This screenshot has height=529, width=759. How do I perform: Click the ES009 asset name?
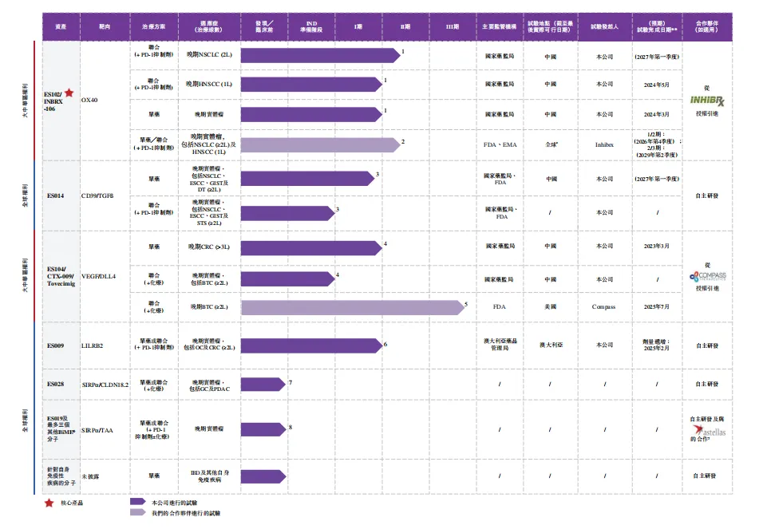[55, 345]
